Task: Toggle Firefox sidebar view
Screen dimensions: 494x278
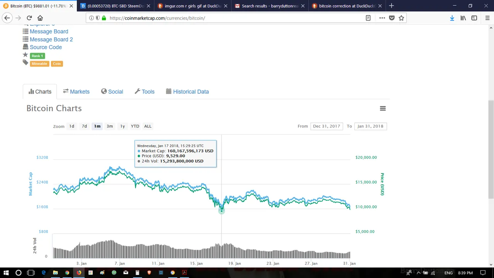Action: [474, 18]
